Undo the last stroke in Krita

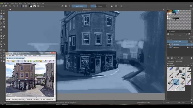click(14, 6)
